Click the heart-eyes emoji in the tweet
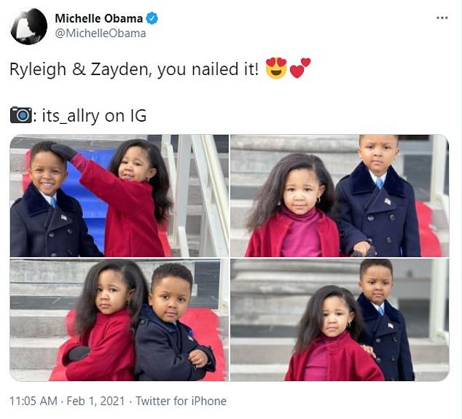This screenshot has width=462, height=419. (x=276, y=68)
